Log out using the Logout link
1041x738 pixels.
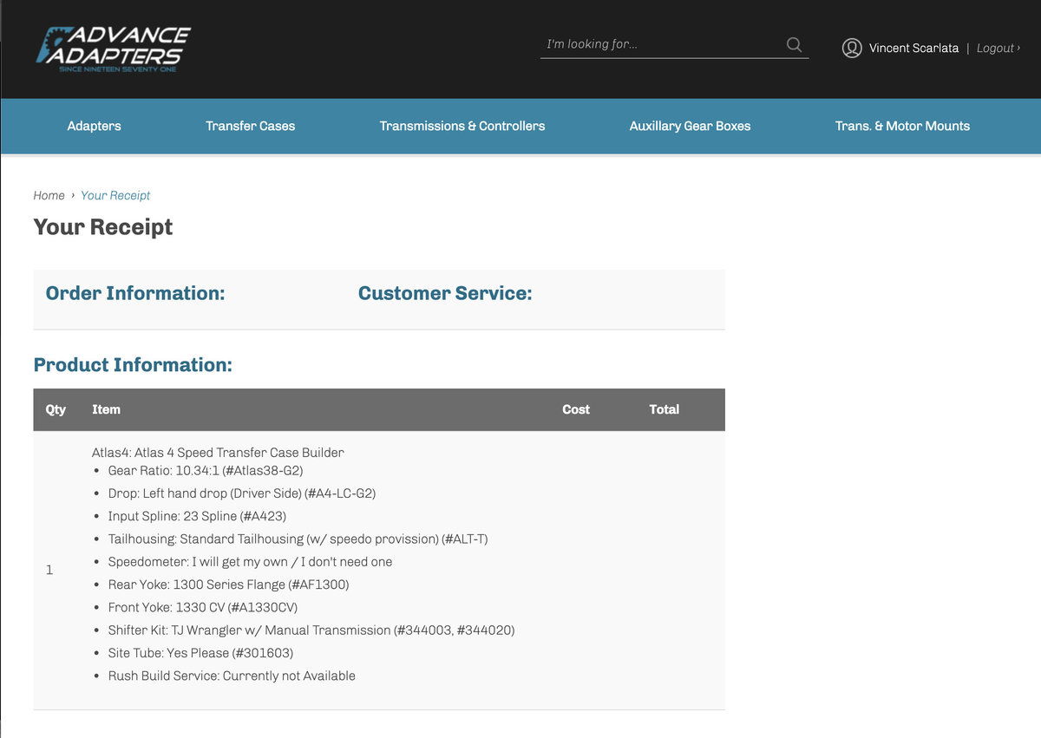[x=998, y=49]
